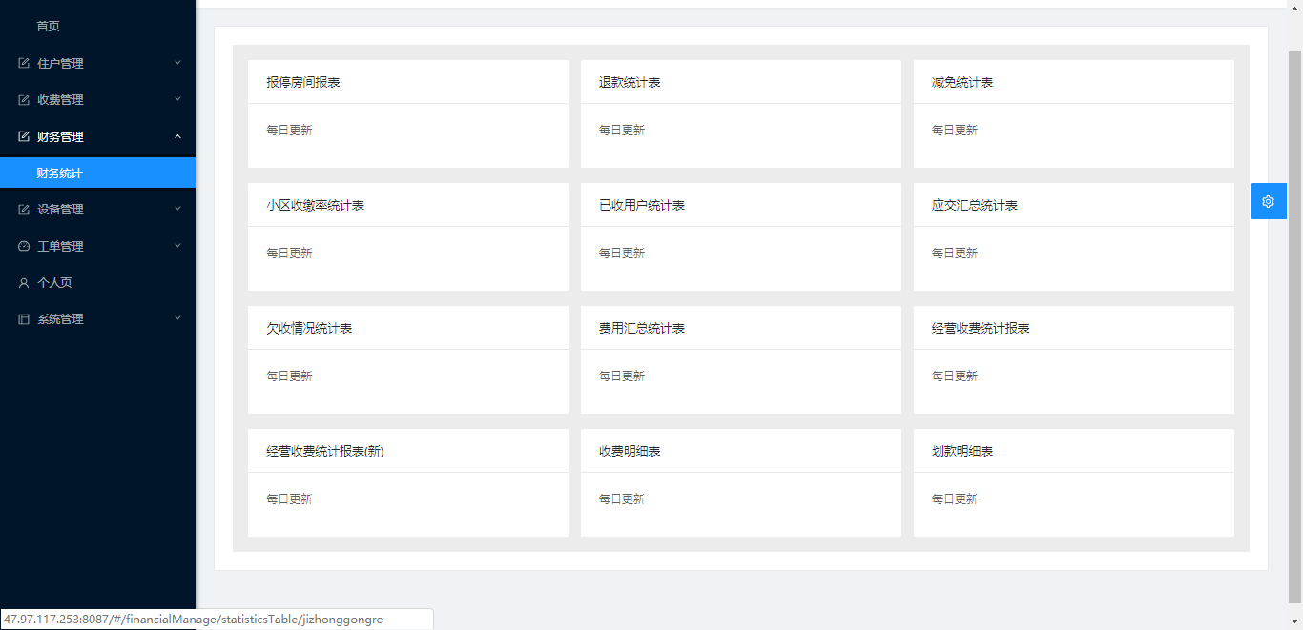Click the user icon beside 个人页
The height and width of the screenshot is (630, 1303).
coord(24,283)
